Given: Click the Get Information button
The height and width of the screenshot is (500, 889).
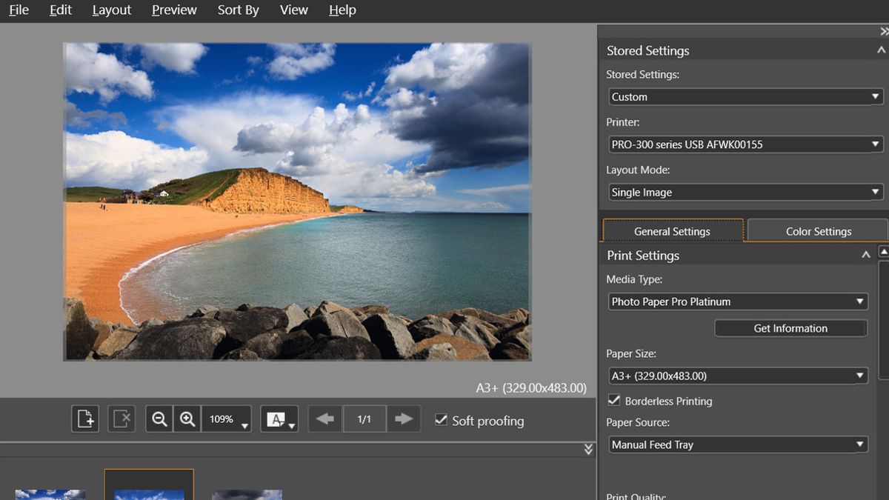Looking at the screenshot, I should coord(790,328).
